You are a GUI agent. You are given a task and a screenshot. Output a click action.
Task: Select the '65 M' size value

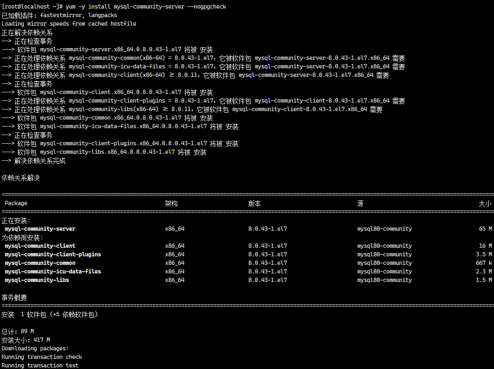485,229
